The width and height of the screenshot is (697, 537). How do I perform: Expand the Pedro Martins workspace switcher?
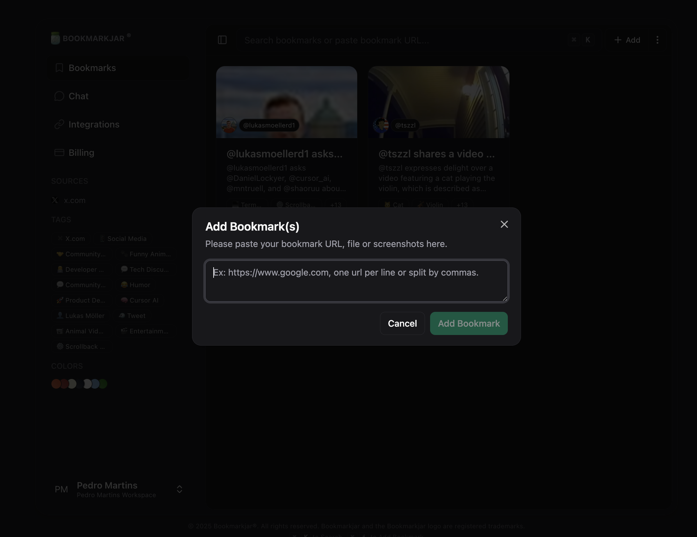click(179, 489)
